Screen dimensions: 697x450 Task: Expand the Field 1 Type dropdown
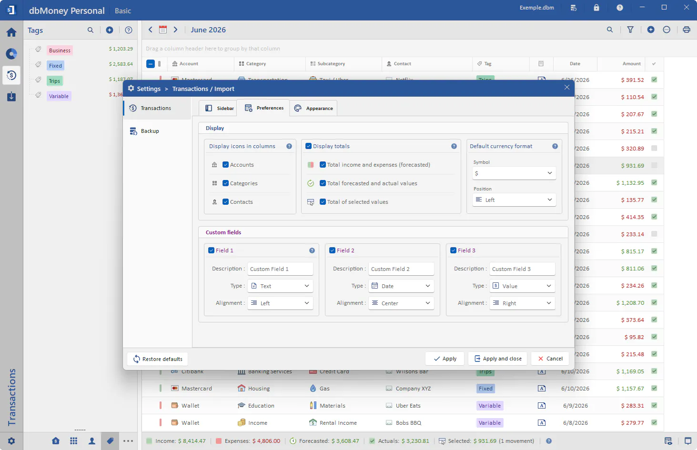[280, 286]
